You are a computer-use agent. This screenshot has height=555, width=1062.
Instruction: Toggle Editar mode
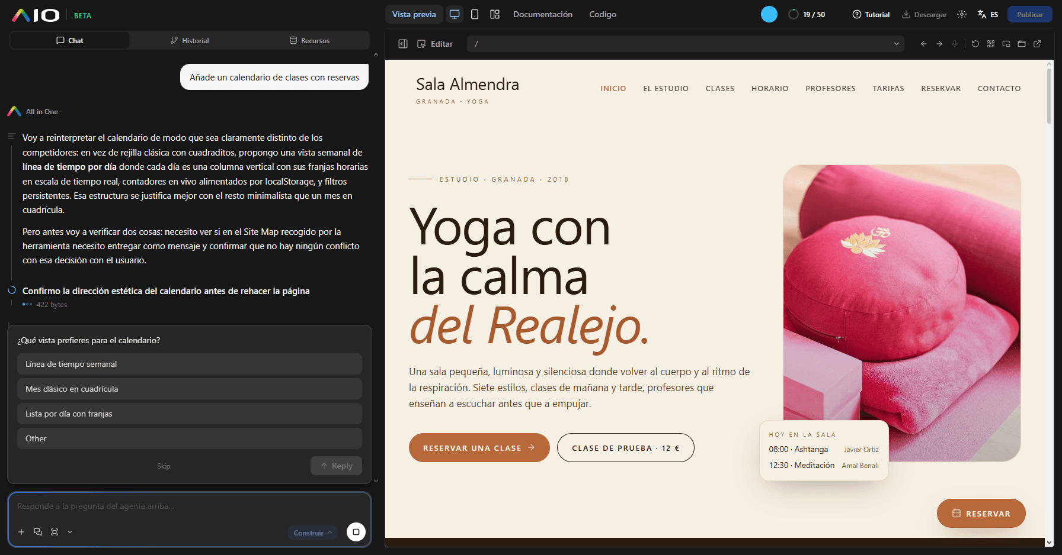435,44
